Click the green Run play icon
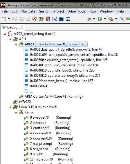The image size is (130, 164). coord(100,19)
